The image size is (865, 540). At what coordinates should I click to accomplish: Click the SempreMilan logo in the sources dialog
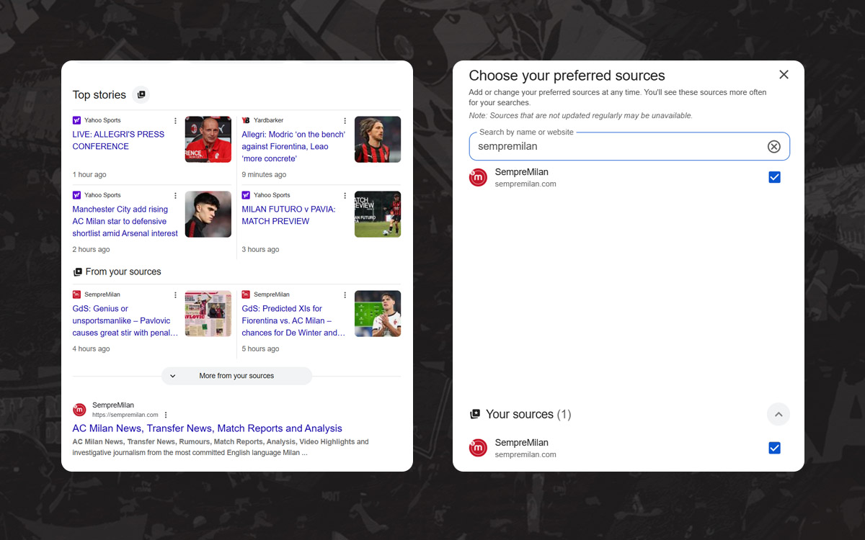coord(478,177)
